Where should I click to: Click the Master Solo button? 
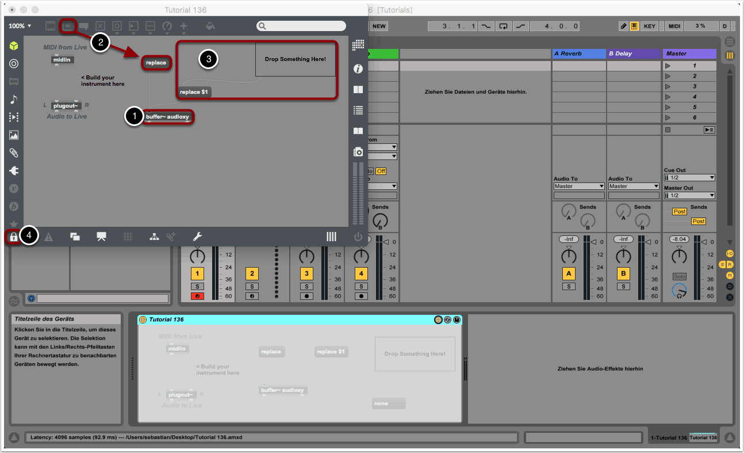click(680, 277)
